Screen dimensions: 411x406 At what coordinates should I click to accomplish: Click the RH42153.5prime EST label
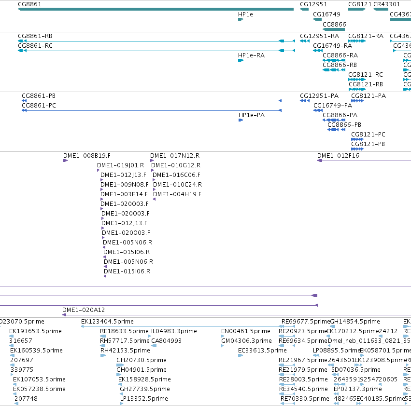coord(125,351)
